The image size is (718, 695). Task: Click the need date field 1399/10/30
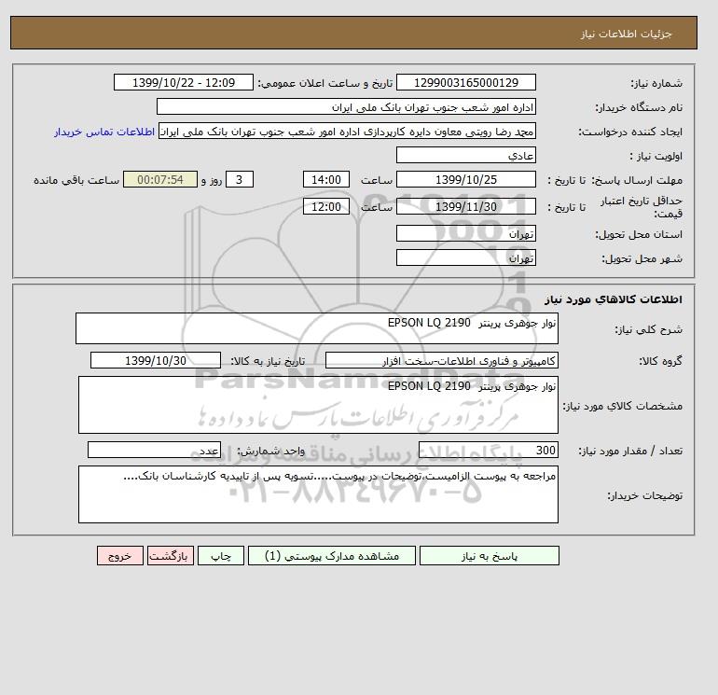tap(156, 360)
